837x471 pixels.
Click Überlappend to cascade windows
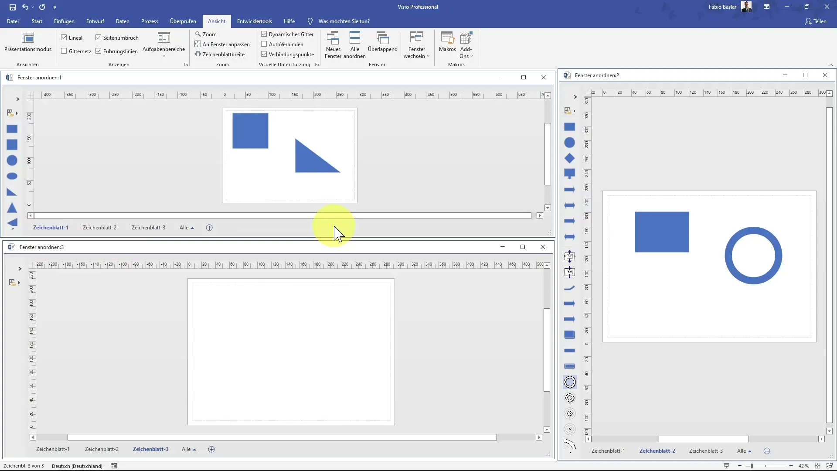[383, 42]
